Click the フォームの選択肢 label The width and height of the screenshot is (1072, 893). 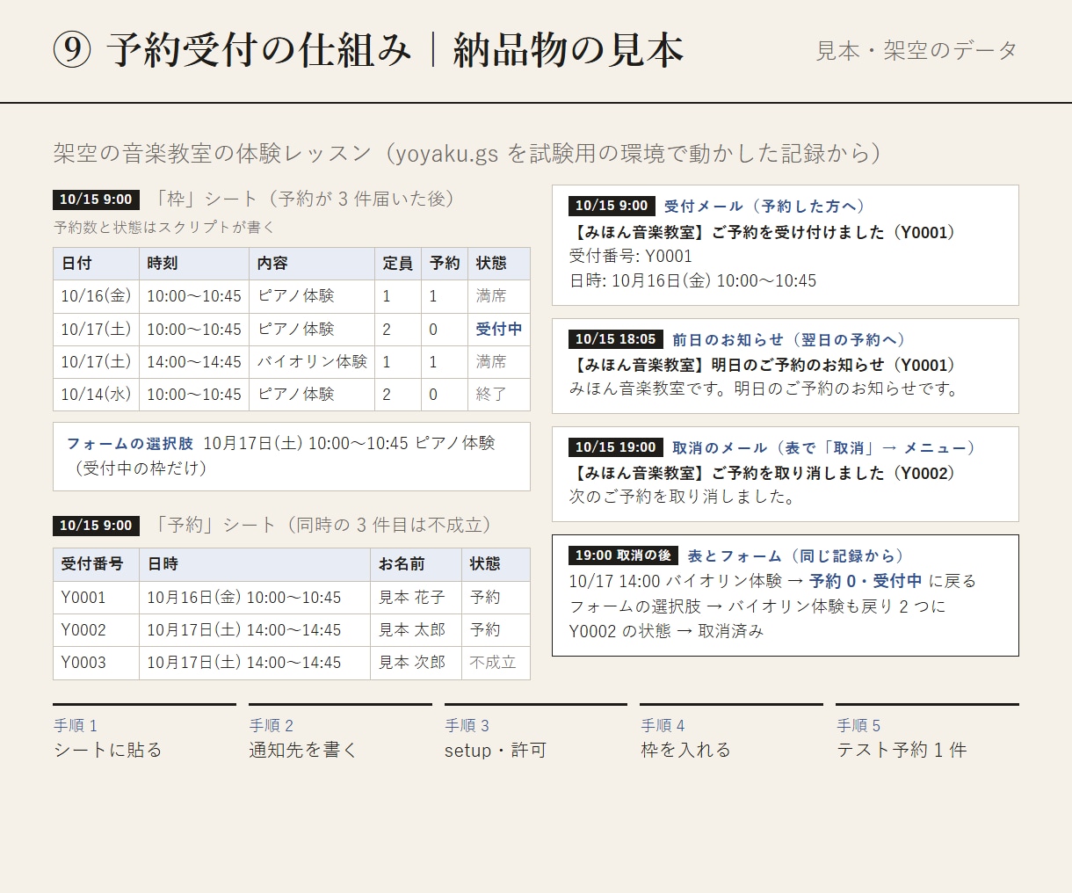[130, 444]
